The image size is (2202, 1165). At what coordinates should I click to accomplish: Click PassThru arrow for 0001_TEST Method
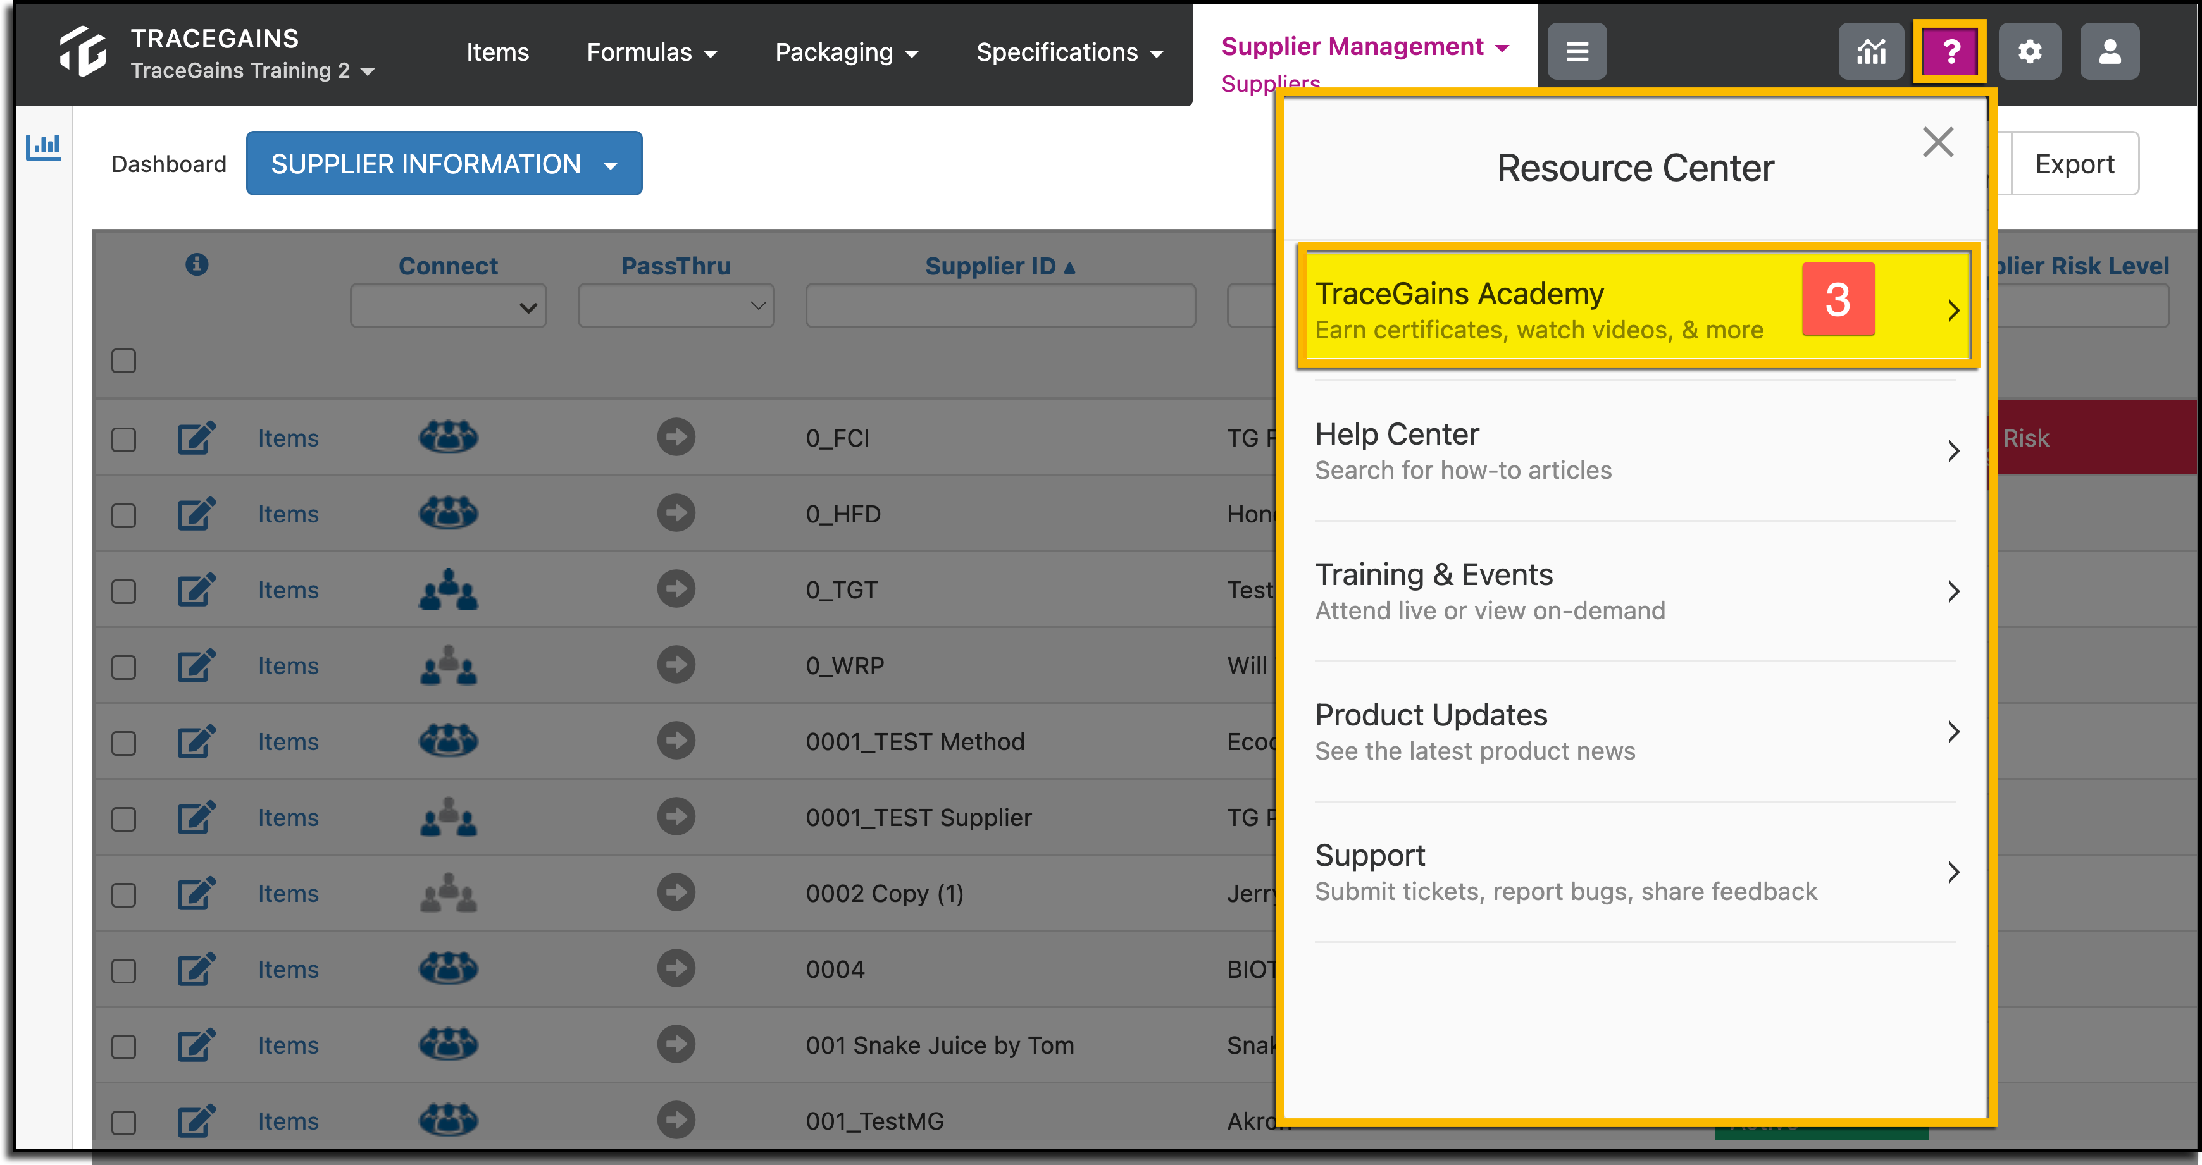[x=675, y=739]
